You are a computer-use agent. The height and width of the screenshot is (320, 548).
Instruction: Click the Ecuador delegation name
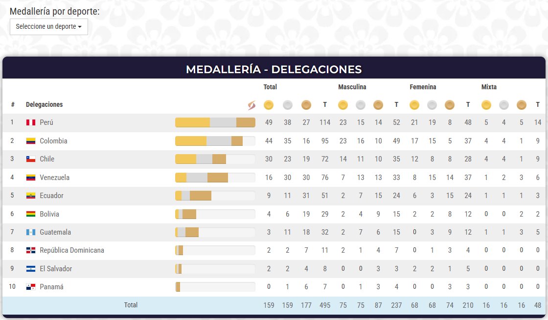51,196
